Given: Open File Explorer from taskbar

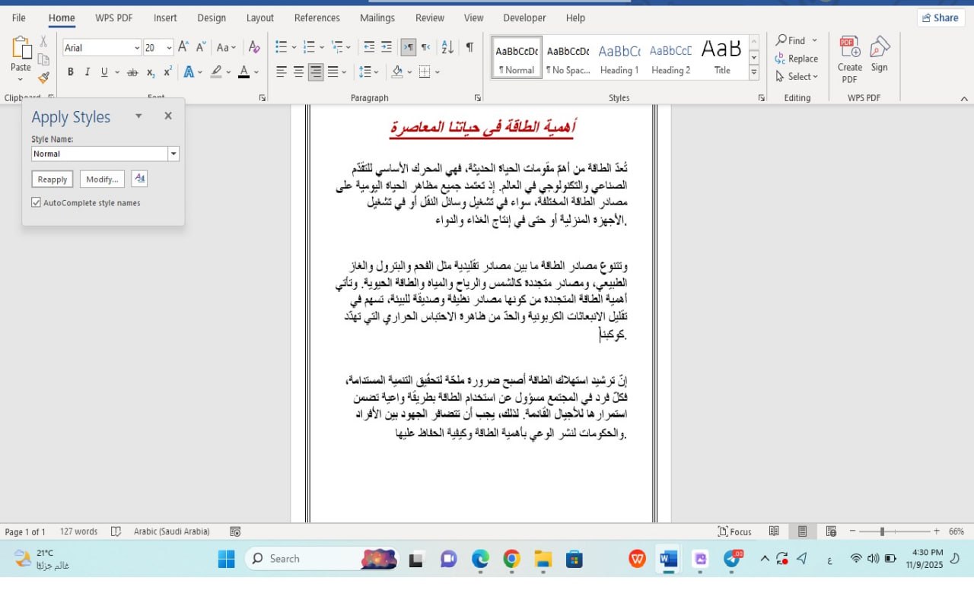Looking at the screenshot, I should click(x=543, y=560).
